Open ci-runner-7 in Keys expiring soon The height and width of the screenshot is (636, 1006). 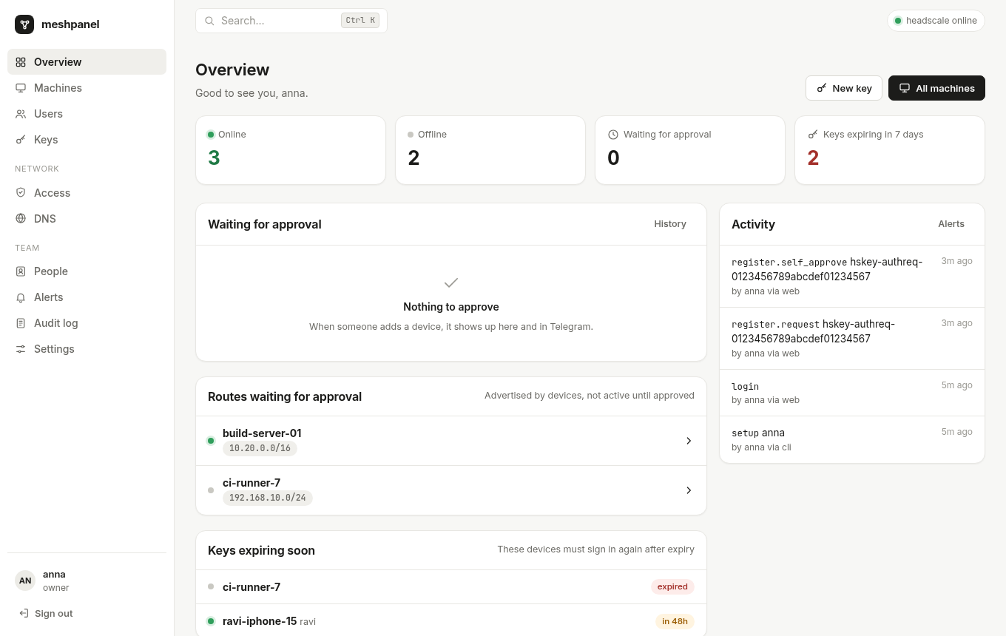tap(451, 587)
